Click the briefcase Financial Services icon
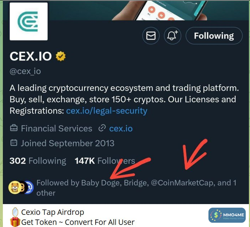 [x=14, y=128]
